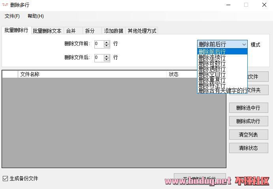Click the 清空列表 button
Image resolution: width=273 pixels, height=189 pixels.
tap(249, 135)
